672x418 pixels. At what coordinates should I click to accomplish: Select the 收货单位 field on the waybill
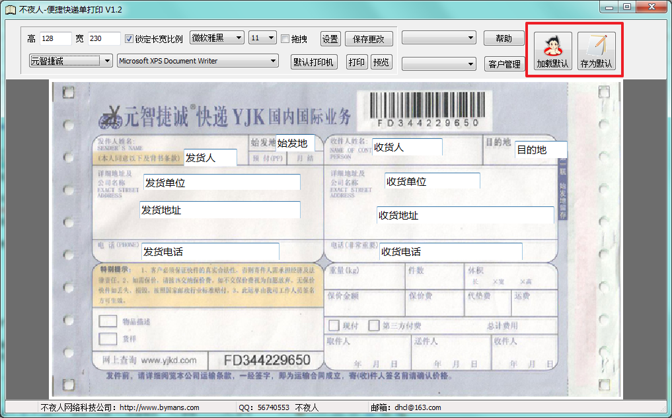[x=432, y=181]
